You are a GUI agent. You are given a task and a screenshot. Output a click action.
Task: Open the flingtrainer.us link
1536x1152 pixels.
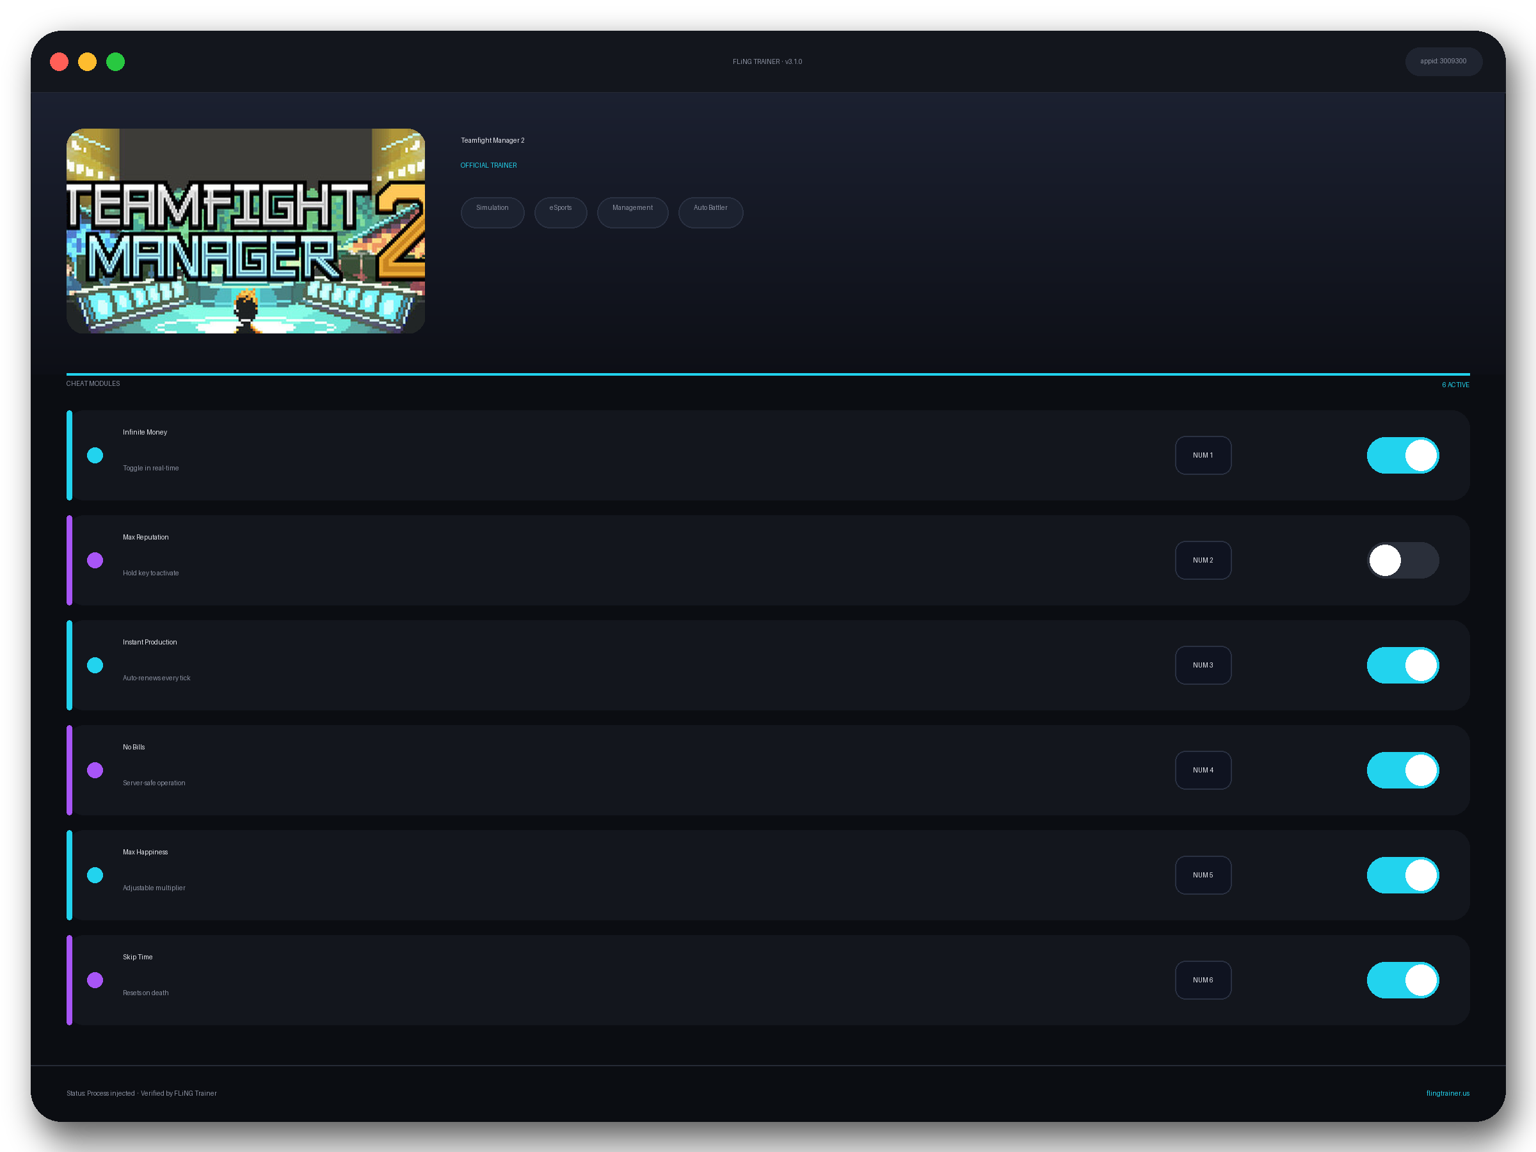tap(1448, 1093)
